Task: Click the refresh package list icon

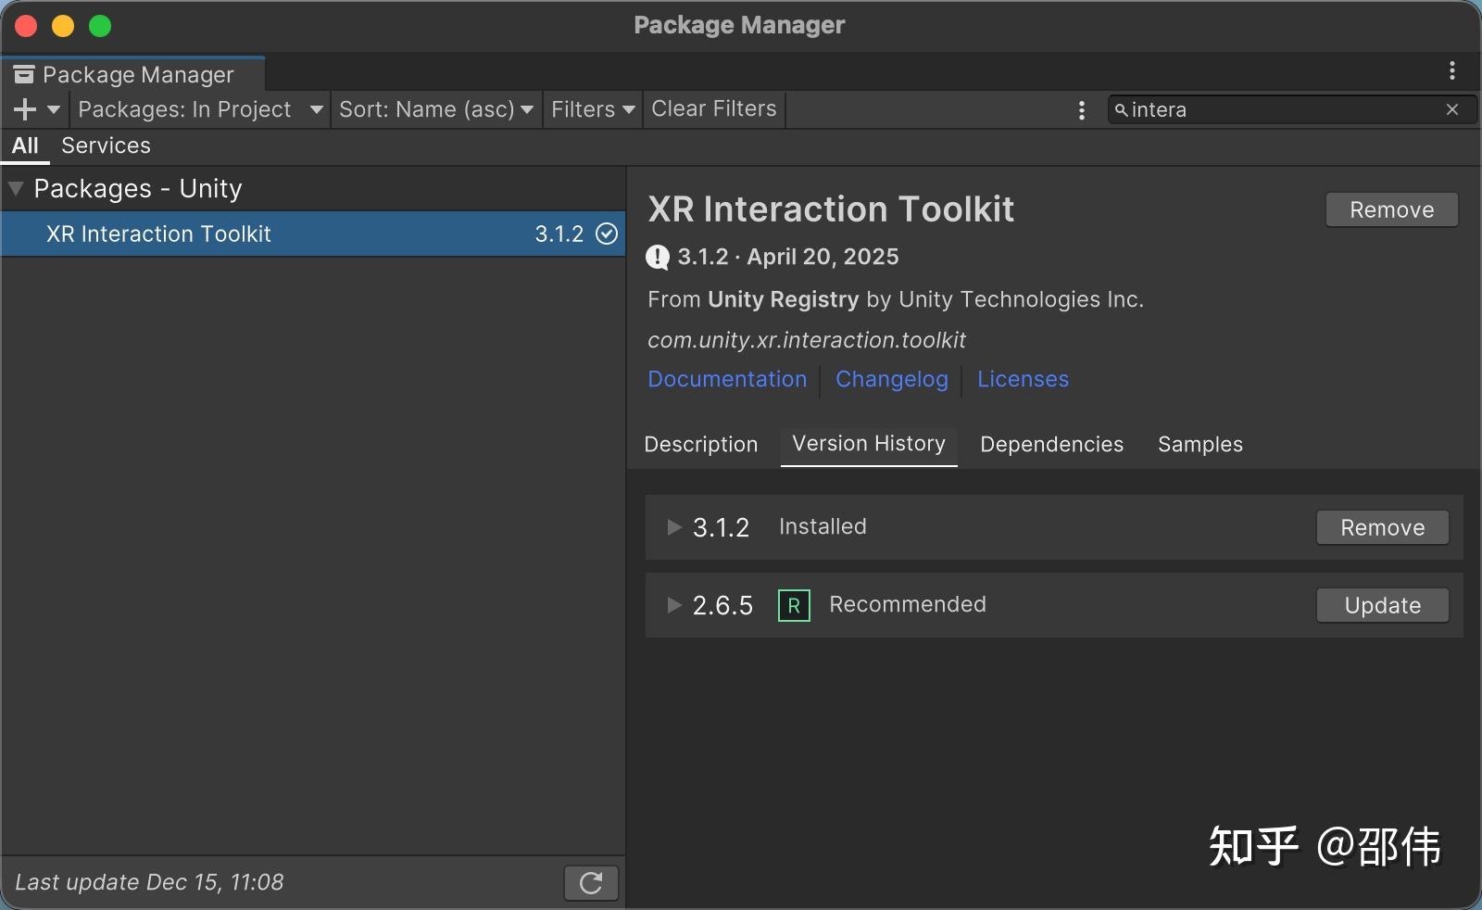Action: (x=591, y=883)
